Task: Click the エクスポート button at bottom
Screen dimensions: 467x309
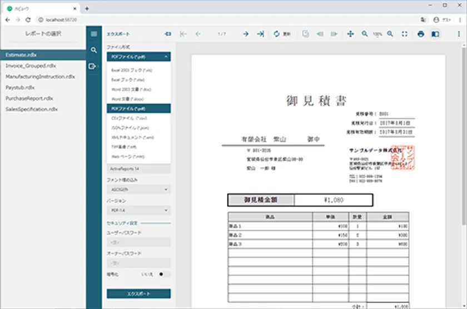Action: (138, 293)
